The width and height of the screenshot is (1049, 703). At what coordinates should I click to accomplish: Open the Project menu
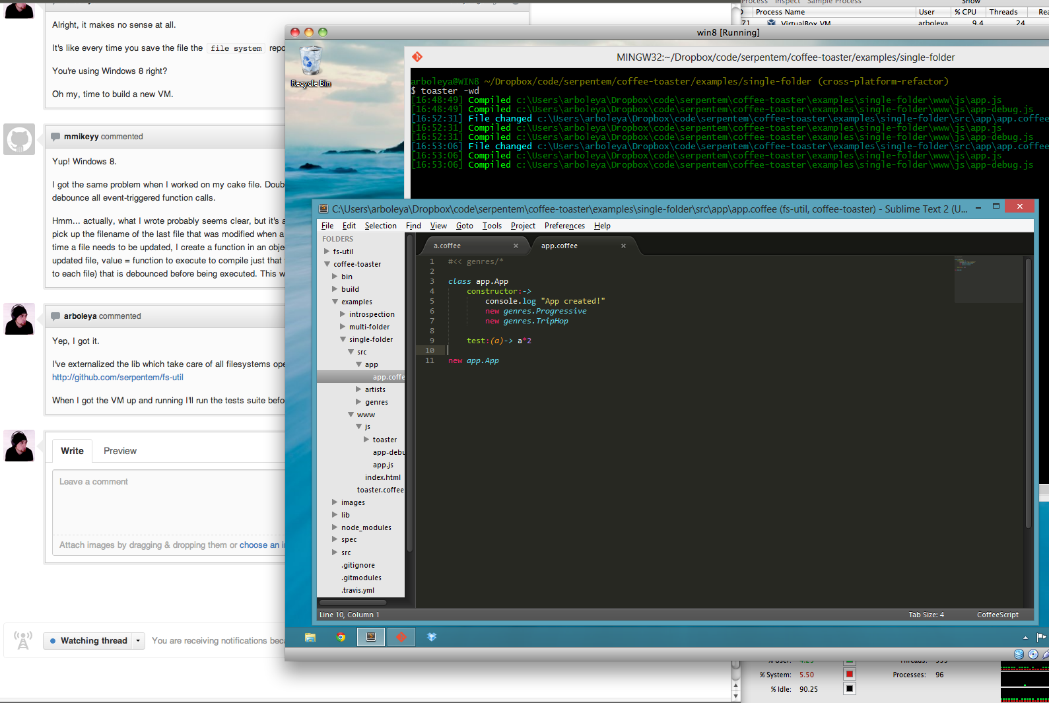click(x=523, y=226)
